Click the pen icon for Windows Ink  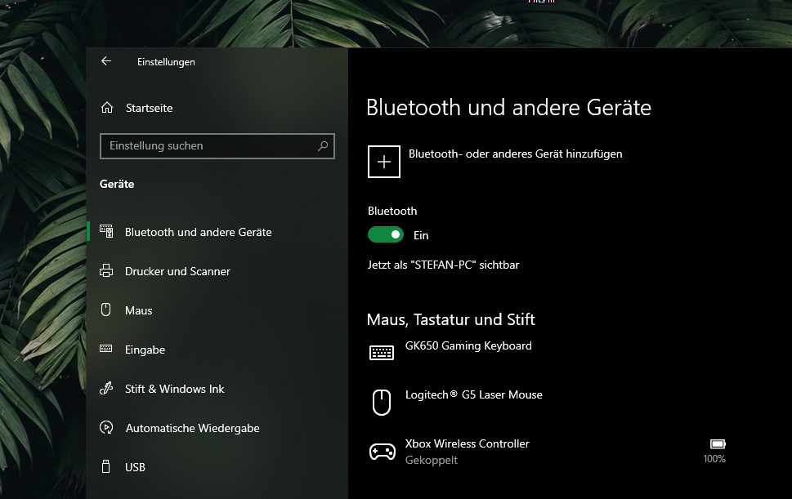point(106,388)
